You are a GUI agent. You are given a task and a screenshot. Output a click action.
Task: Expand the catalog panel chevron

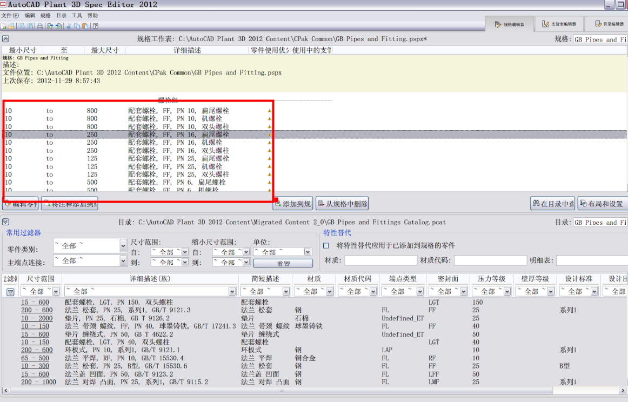5,222
